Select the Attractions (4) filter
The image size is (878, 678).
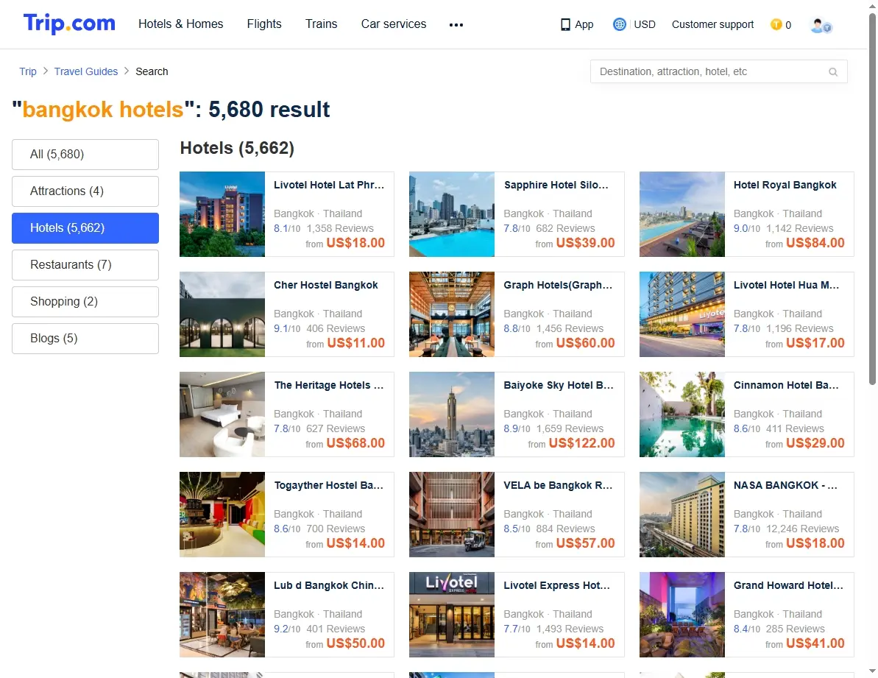(x=85, y=191)
